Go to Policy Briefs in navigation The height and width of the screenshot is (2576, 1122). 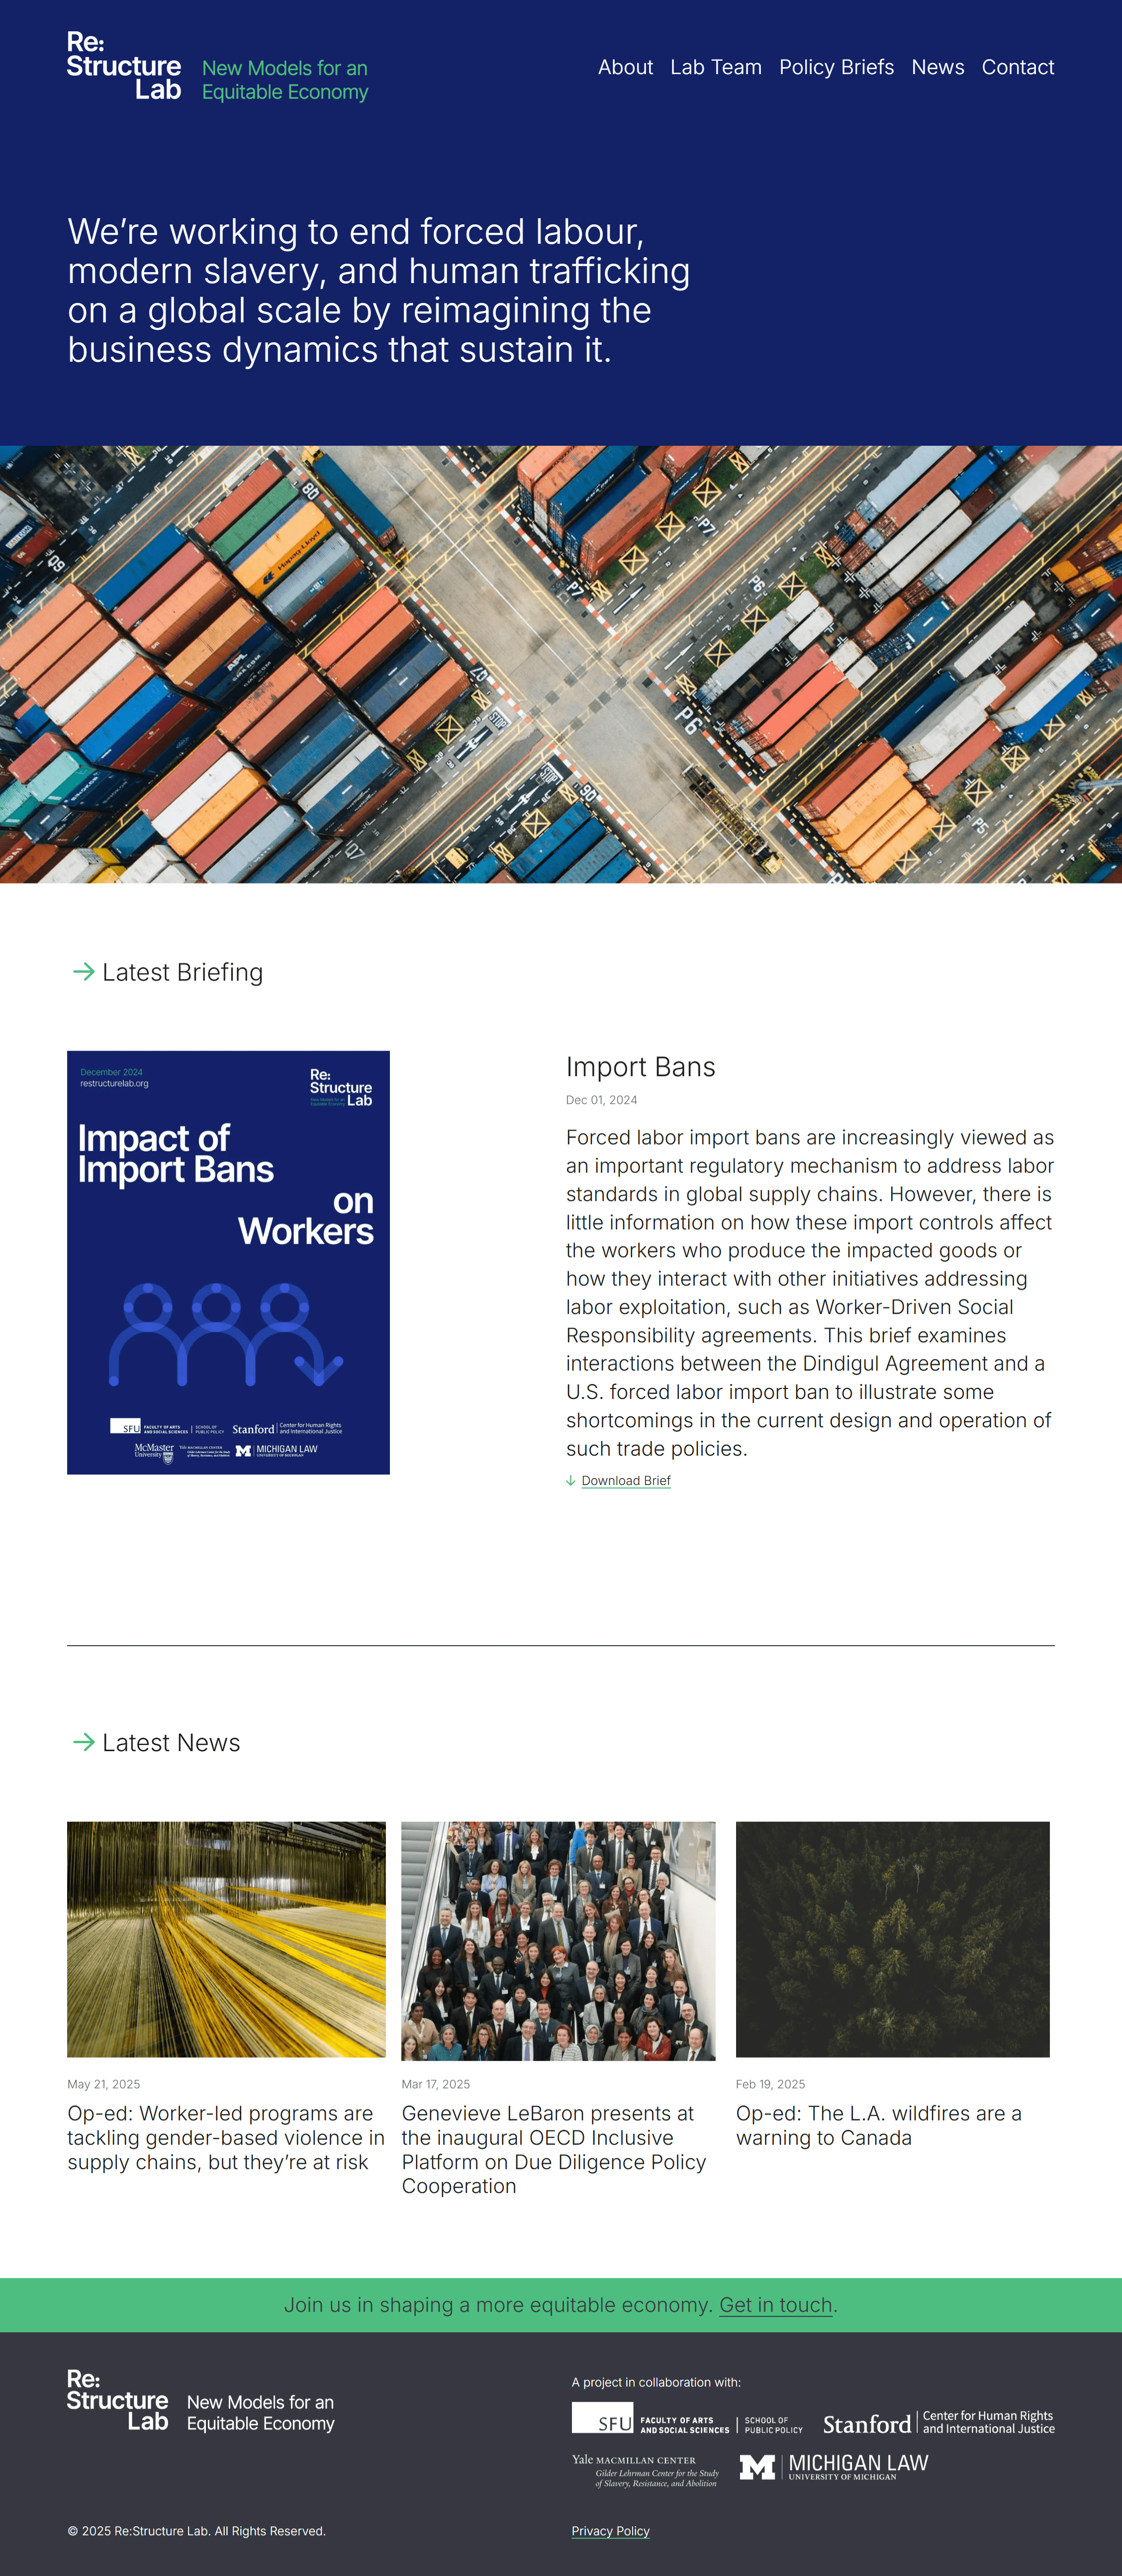pyautogui.click(x=836, y=67)
